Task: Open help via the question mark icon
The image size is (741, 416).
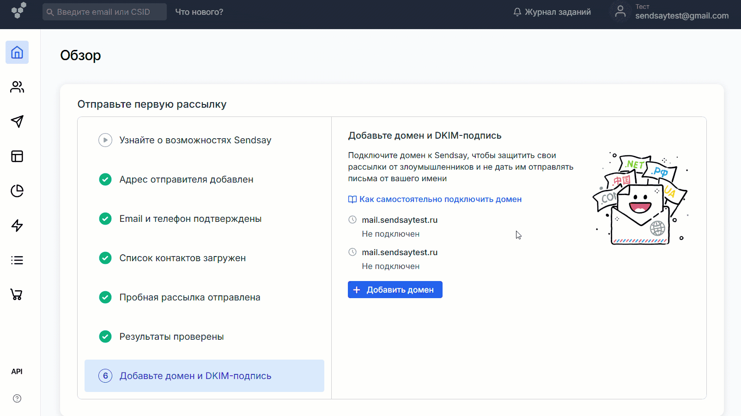Action: click(x=17, y=398)
